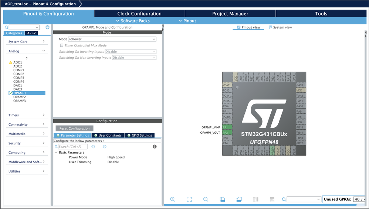Screen dimensions: 369x209
Task: Rotate the chip view clockwise
Action: (222, 199)
